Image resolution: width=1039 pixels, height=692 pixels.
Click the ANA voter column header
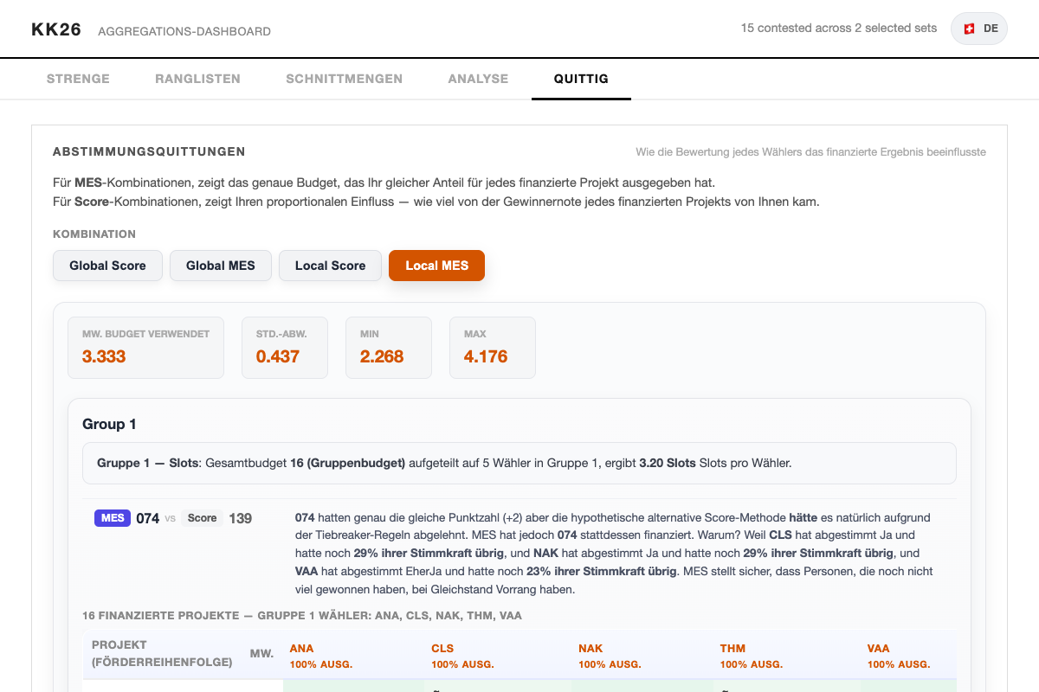[x=302, y=648]
